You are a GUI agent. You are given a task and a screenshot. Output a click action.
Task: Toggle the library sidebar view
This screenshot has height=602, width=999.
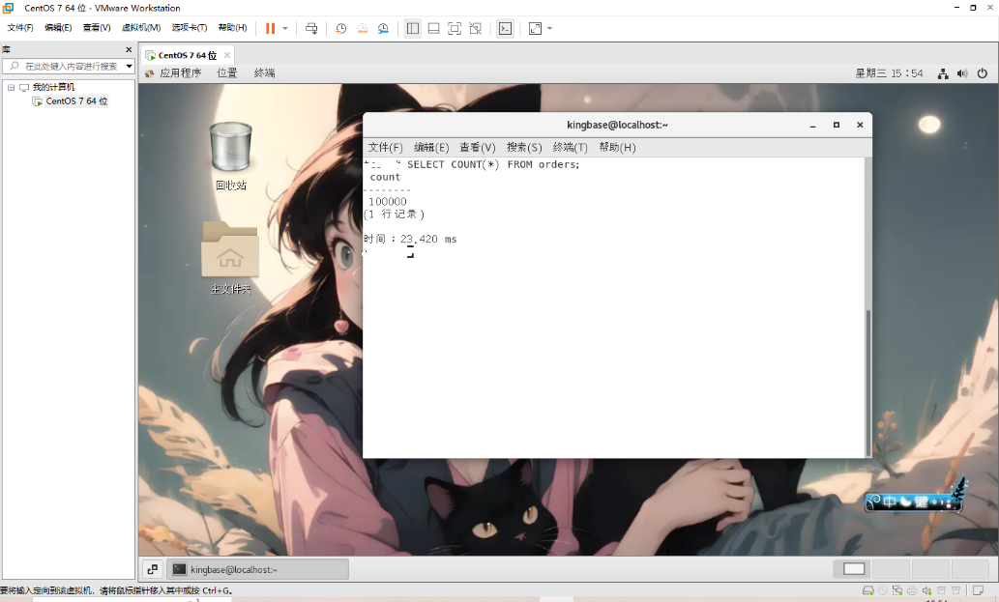coord(413,29)
